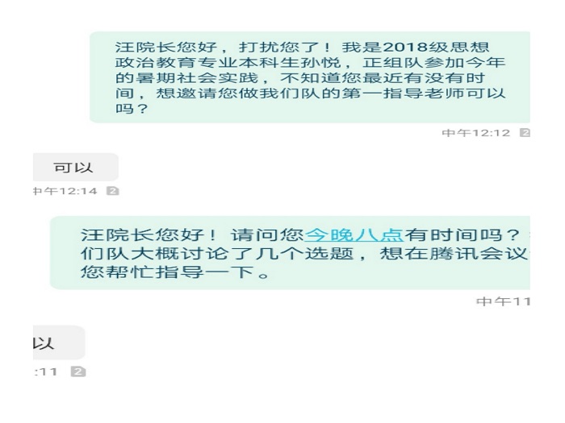This screenshot has width=565, height=423.
Task: Click the cut-off :11 timestamp at bottom
Action: 45,372
